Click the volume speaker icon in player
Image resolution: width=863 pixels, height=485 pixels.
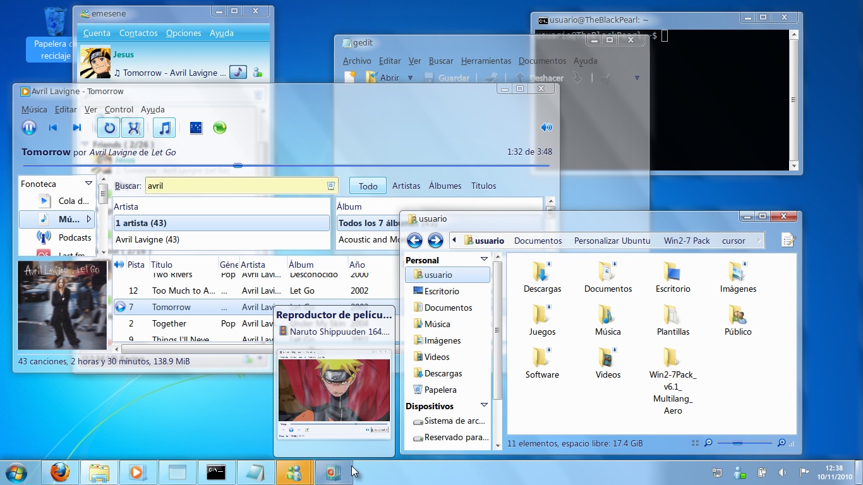click(x=546, y=128)
